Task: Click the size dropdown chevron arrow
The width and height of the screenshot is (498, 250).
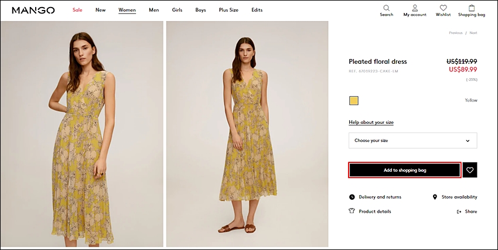Action: coord(468,141)
